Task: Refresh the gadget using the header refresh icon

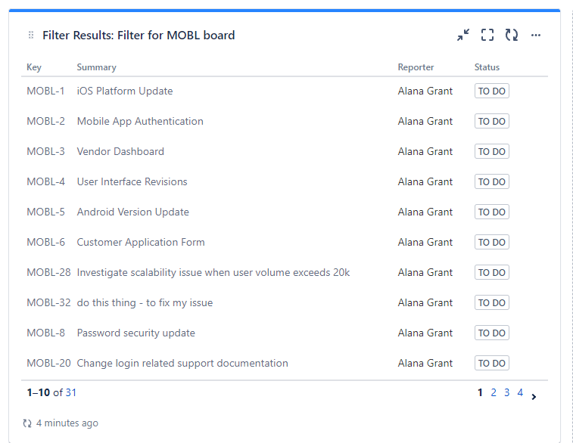Action: [512, 35]
